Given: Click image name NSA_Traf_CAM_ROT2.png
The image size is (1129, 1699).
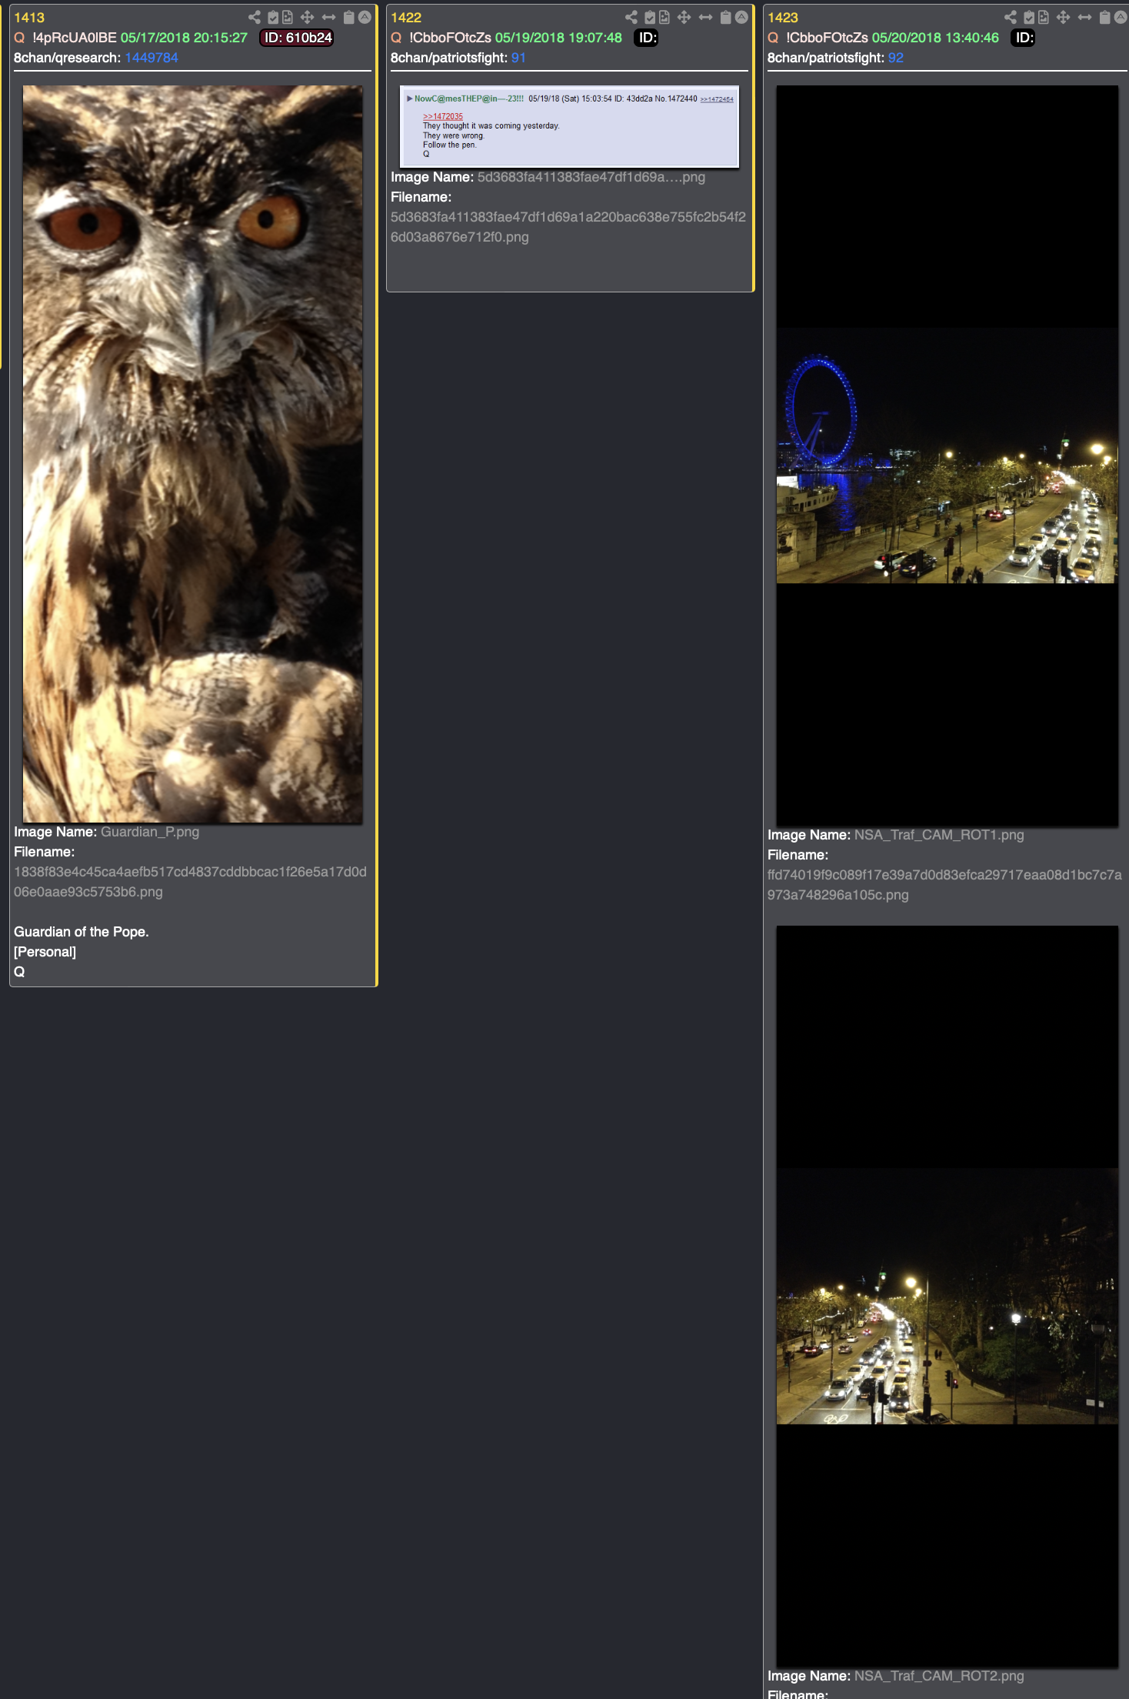Looking at the screenshot, I should 939,1676.
